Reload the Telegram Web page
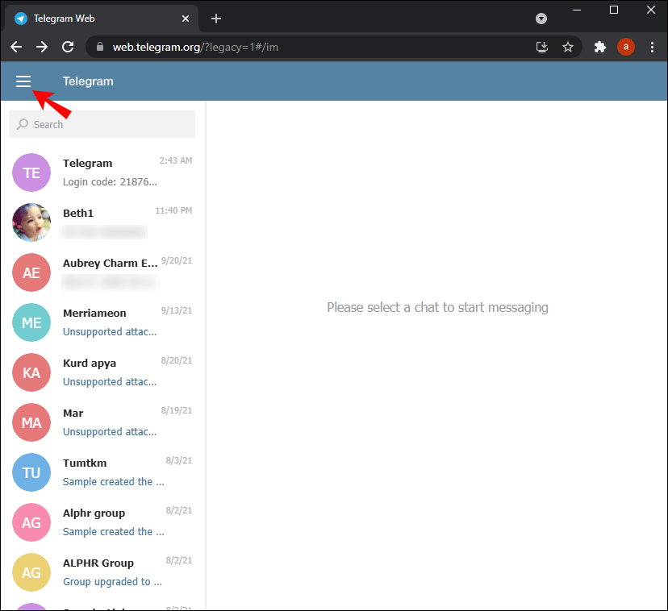 tap(68, 47)
